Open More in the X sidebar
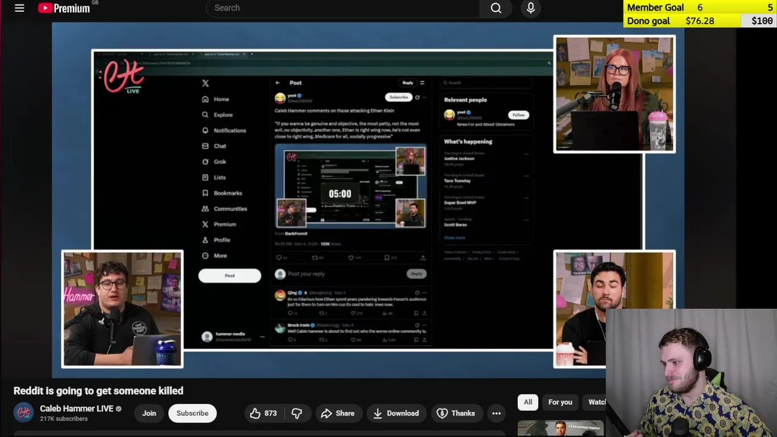 click(x=214, y=256)
